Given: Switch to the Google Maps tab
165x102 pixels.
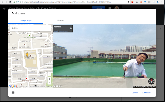Looking at the screenshot, I should pos(26,21).
